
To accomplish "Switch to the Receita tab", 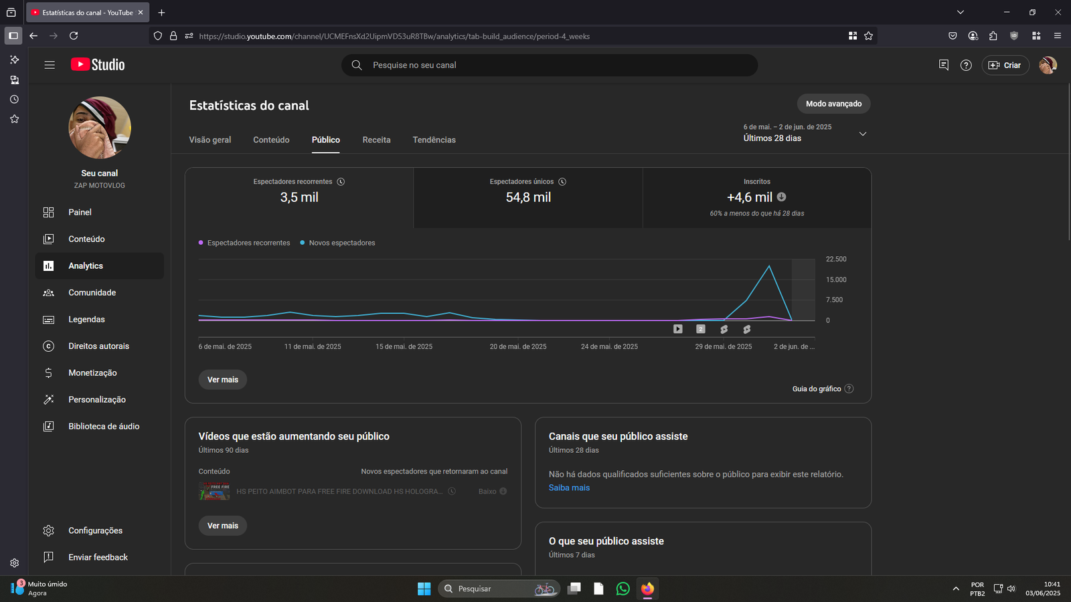I will [376, 140].
